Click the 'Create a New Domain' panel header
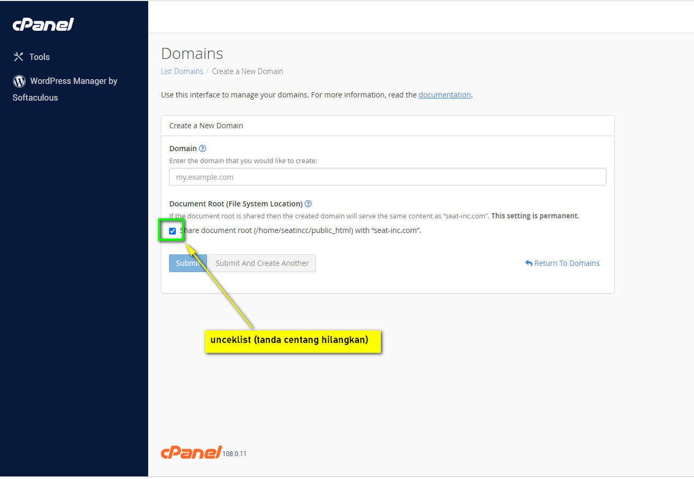The image size is (694, 479). click(206, 126)
